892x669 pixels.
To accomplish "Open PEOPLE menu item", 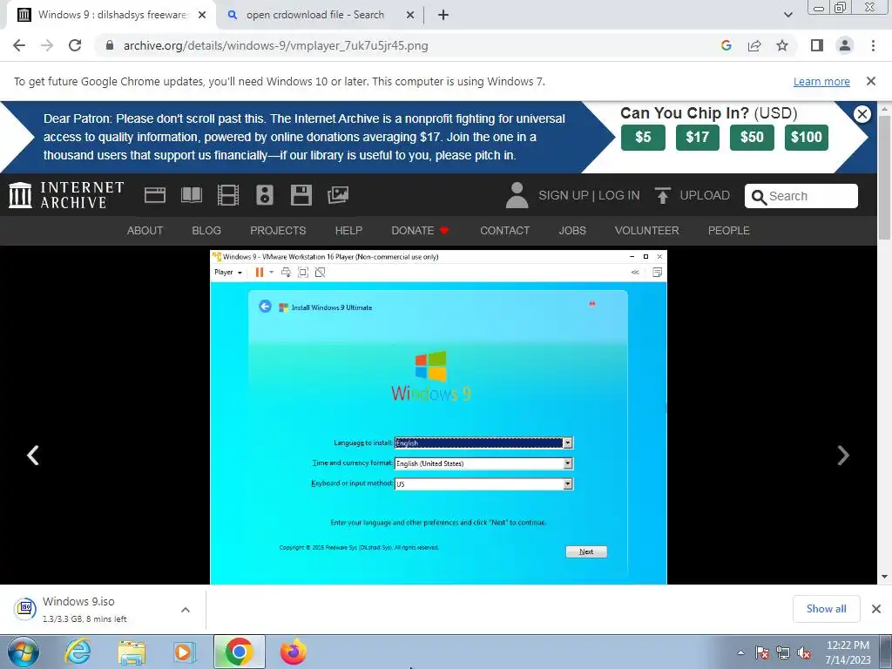I will pyautogui.click(x=729, y=230).
